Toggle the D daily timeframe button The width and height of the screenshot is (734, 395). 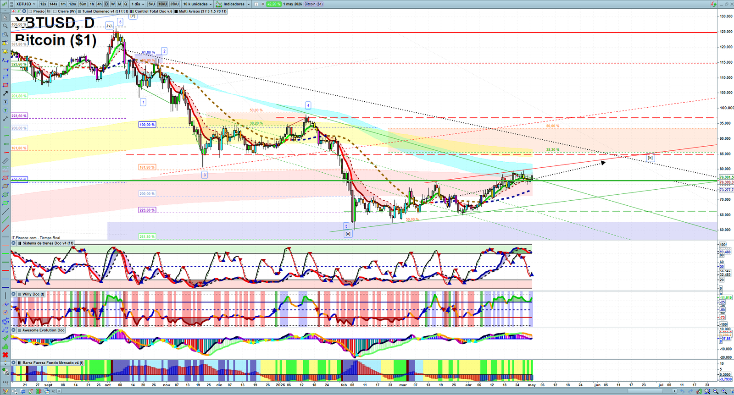pyautogui.click(x=106, y=4)
